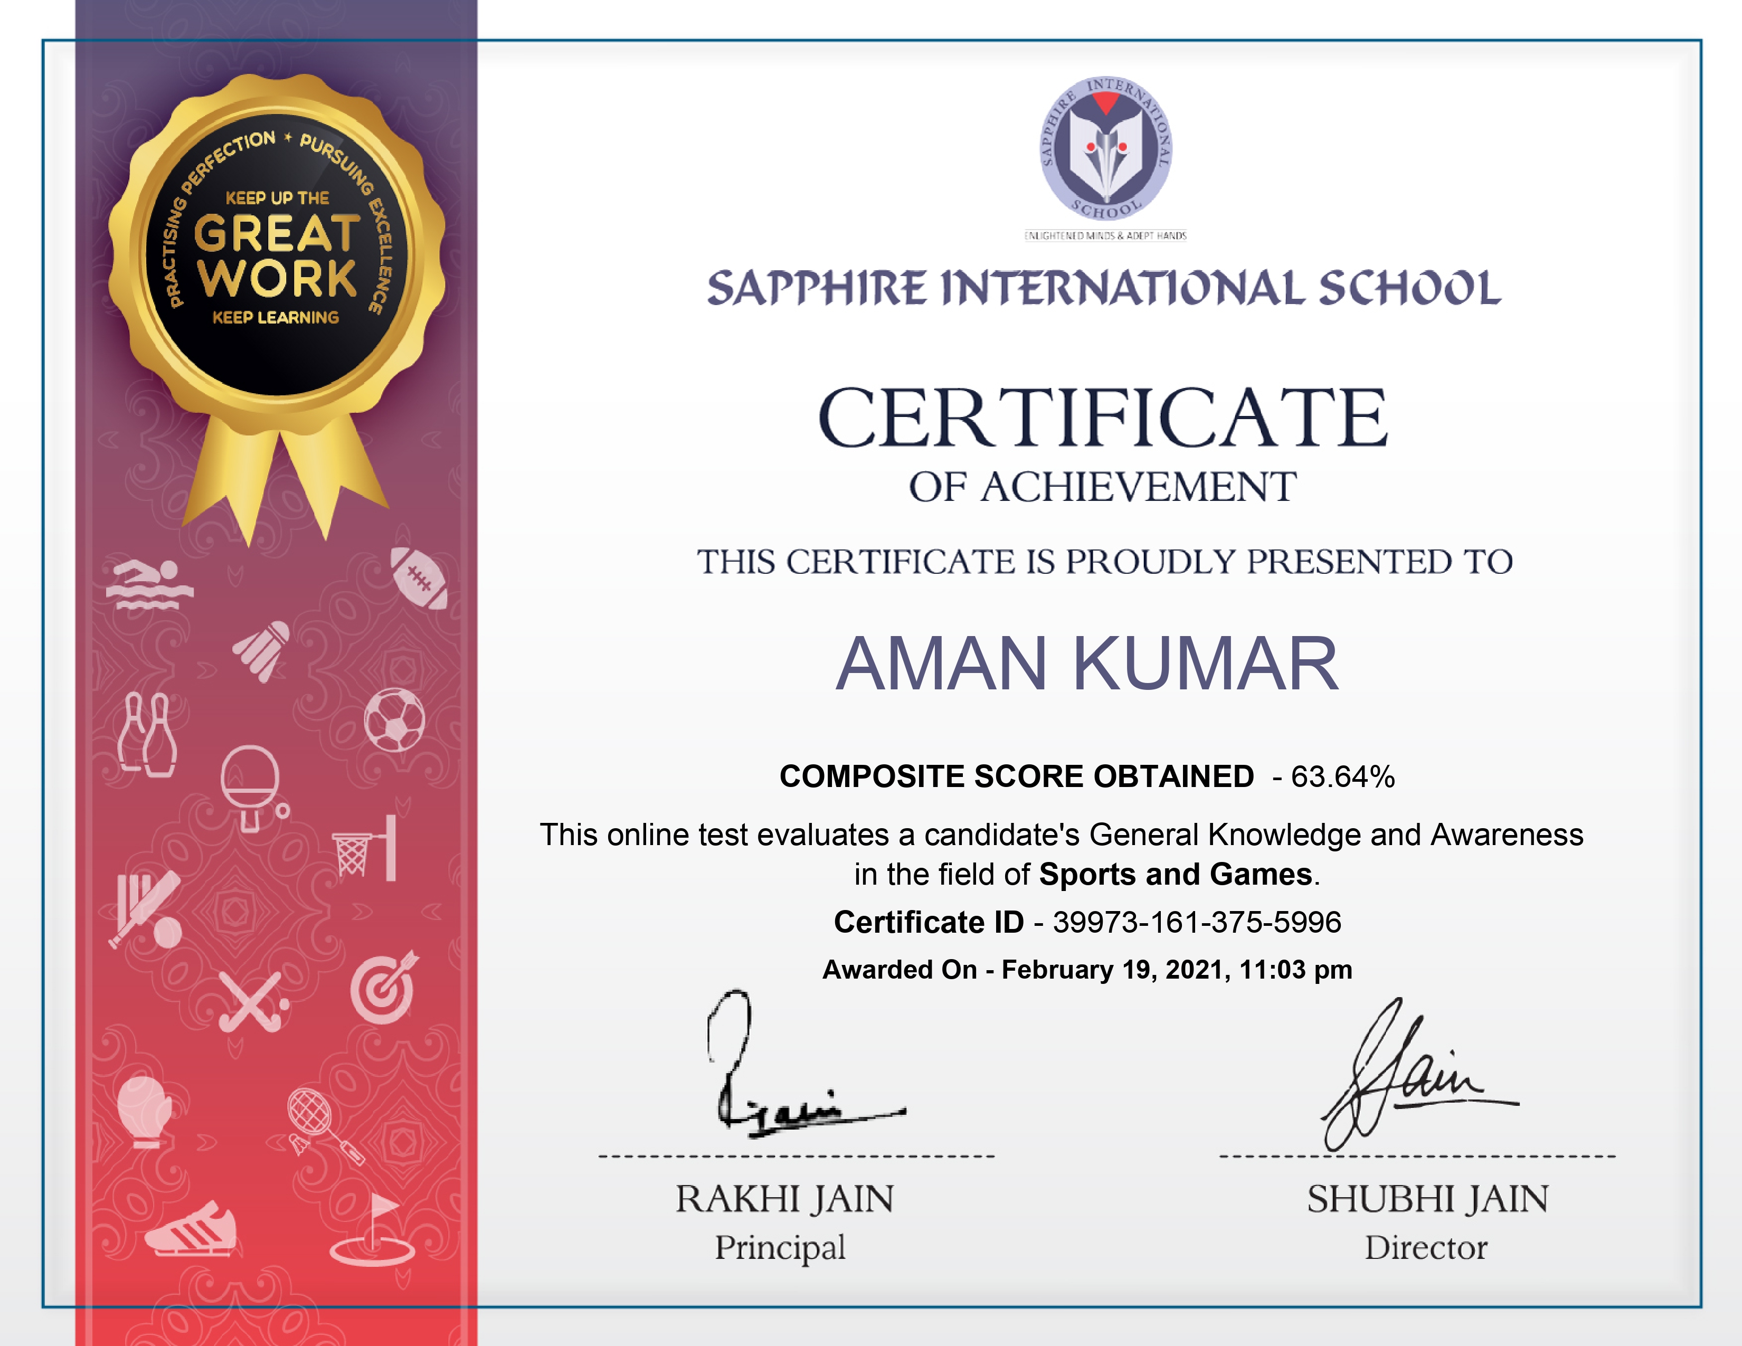The width and height of the screenshot is (1742, 1346).
Task: Click the crossed hockey sticks icon
Action: [253, 1001]
